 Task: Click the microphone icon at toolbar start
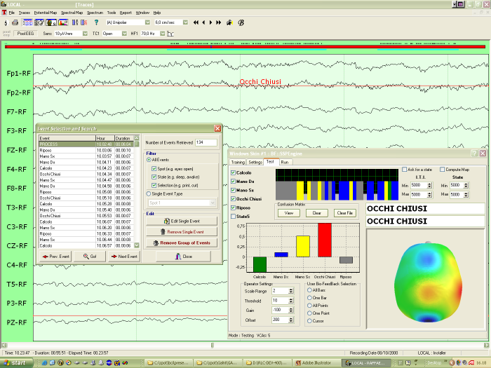pos(6,22)
